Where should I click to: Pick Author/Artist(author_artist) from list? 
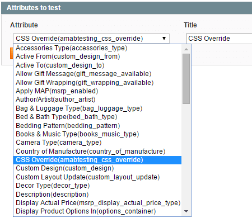(x=97, y=99)
